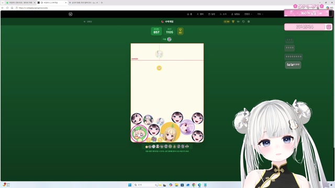Open File Explorer from the taskbar

tap(176, 185)
